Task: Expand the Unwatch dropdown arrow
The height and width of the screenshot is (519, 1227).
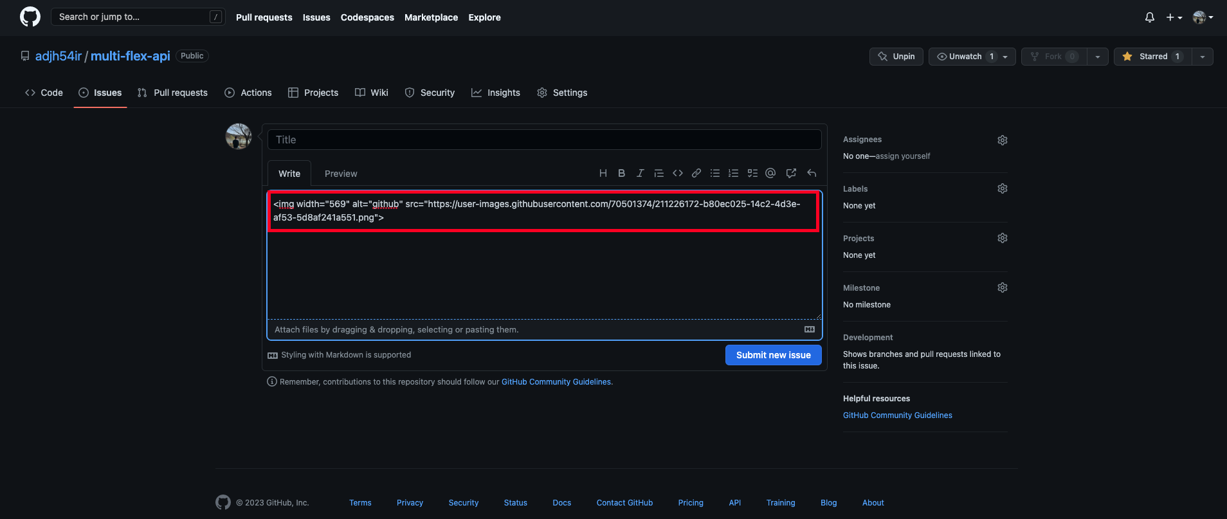Action: pyautogui.click(x=1006, y=57)
